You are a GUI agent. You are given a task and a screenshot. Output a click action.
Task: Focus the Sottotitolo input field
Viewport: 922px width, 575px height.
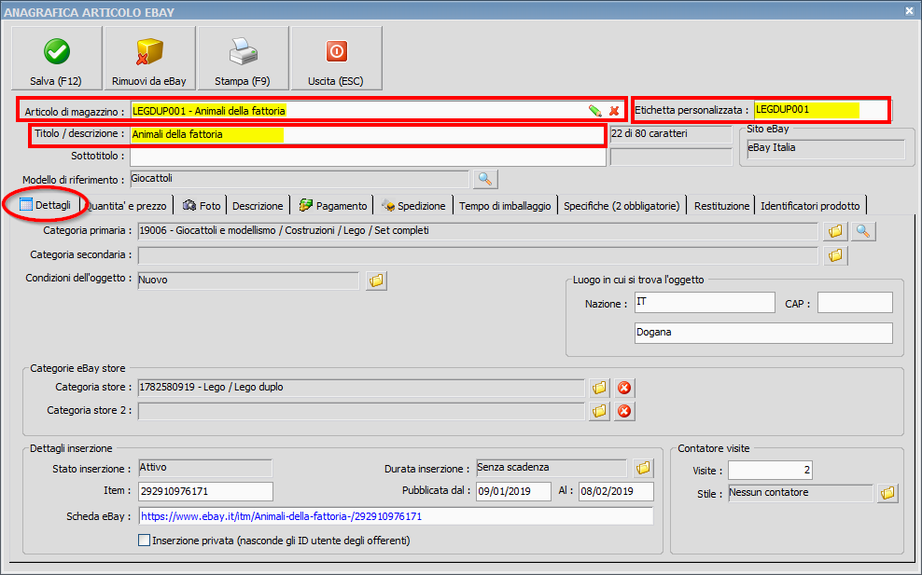pos(368,157)
